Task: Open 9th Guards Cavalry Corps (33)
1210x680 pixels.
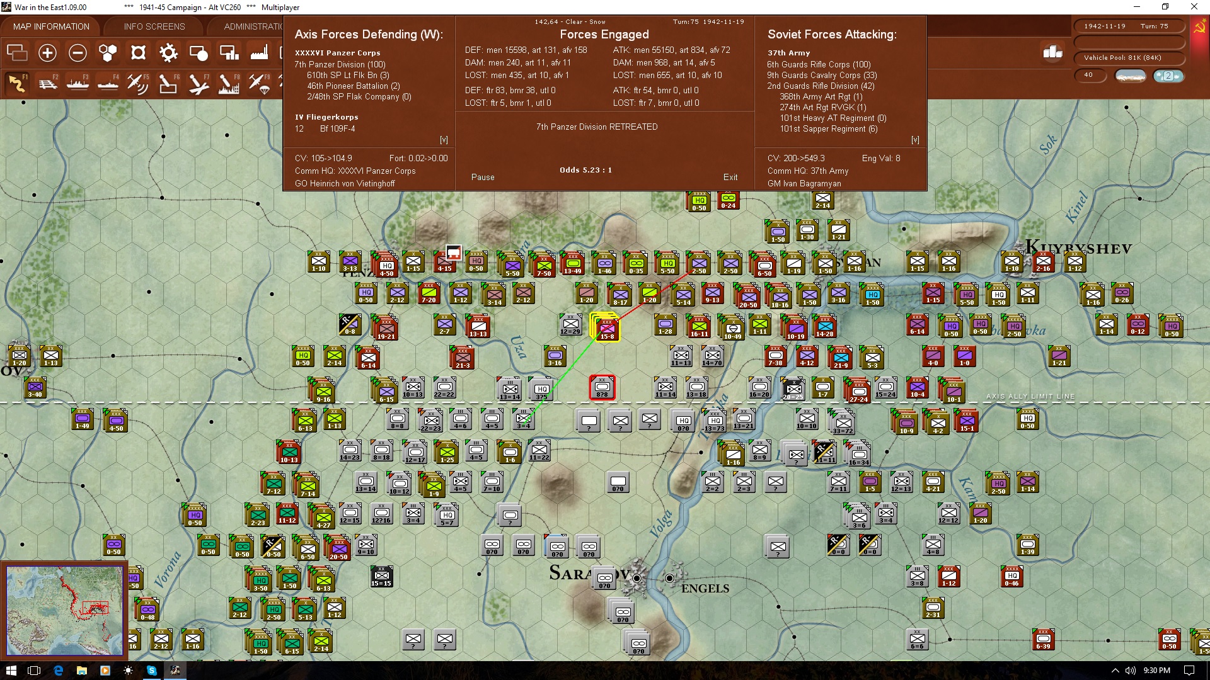Action: (x=822, y=76)
